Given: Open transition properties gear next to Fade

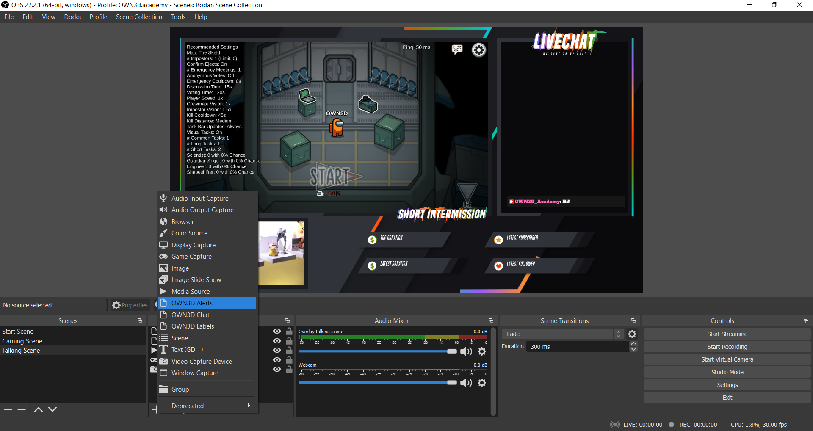Looking at the screenshot, I should coord(632,334).
